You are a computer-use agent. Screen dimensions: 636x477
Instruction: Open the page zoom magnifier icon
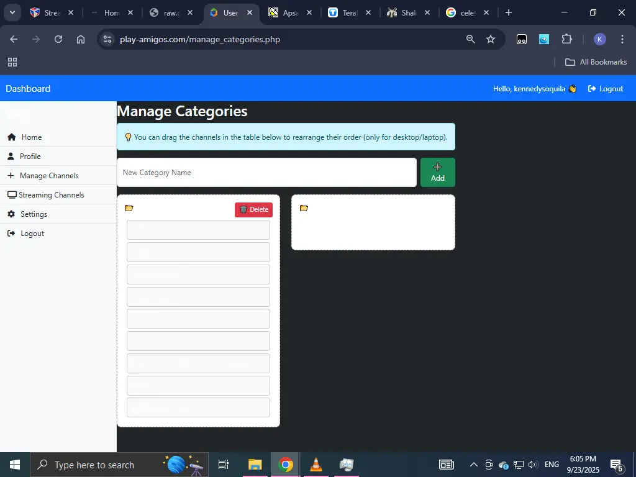click(471, 39)
